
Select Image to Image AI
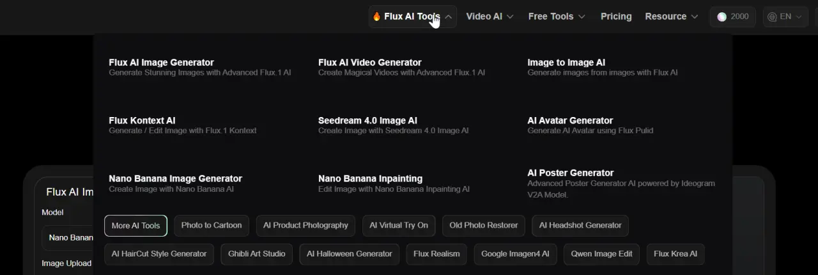pyautogui.click(x=566, y=63)
